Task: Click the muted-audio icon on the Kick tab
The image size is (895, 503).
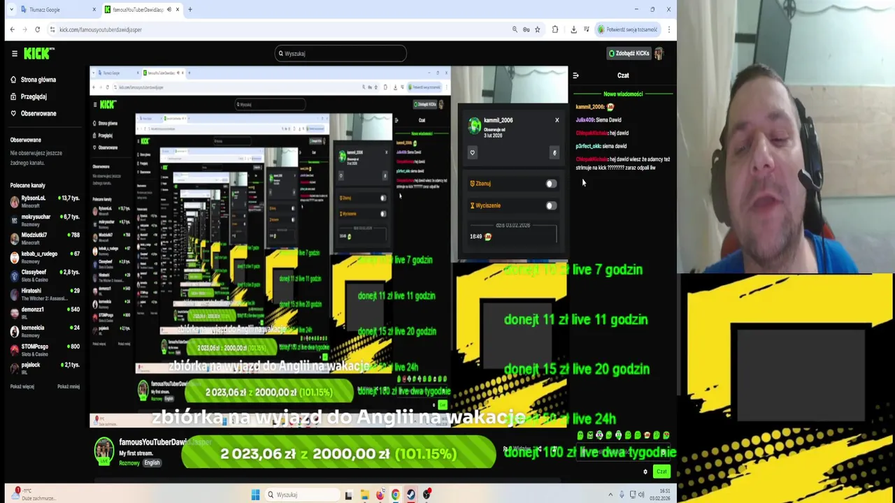Action: (169, 10)
